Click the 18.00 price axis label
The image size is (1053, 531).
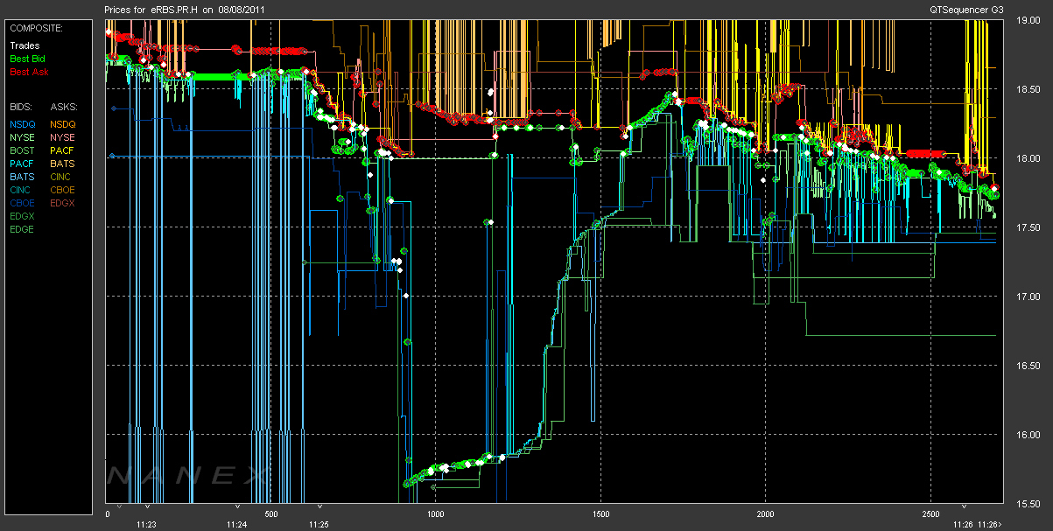(x=1028, y=158)
